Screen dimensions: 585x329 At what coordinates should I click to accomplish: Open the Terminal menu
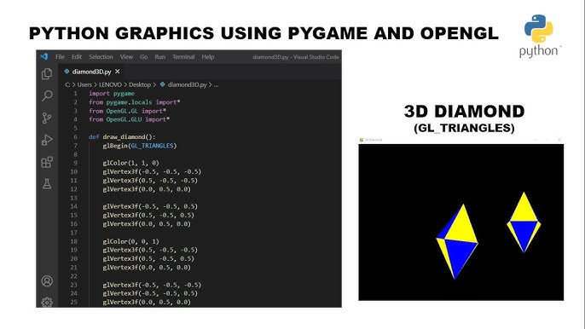pos(183,57)
